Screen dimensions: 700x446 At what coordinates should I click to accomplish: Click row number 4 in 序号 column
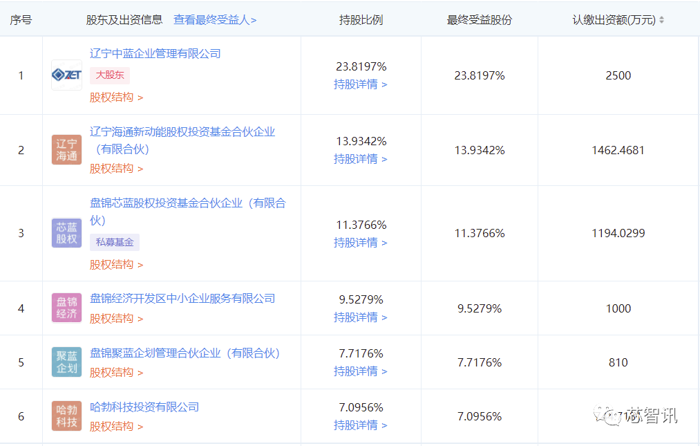click(x=21, y=308)
